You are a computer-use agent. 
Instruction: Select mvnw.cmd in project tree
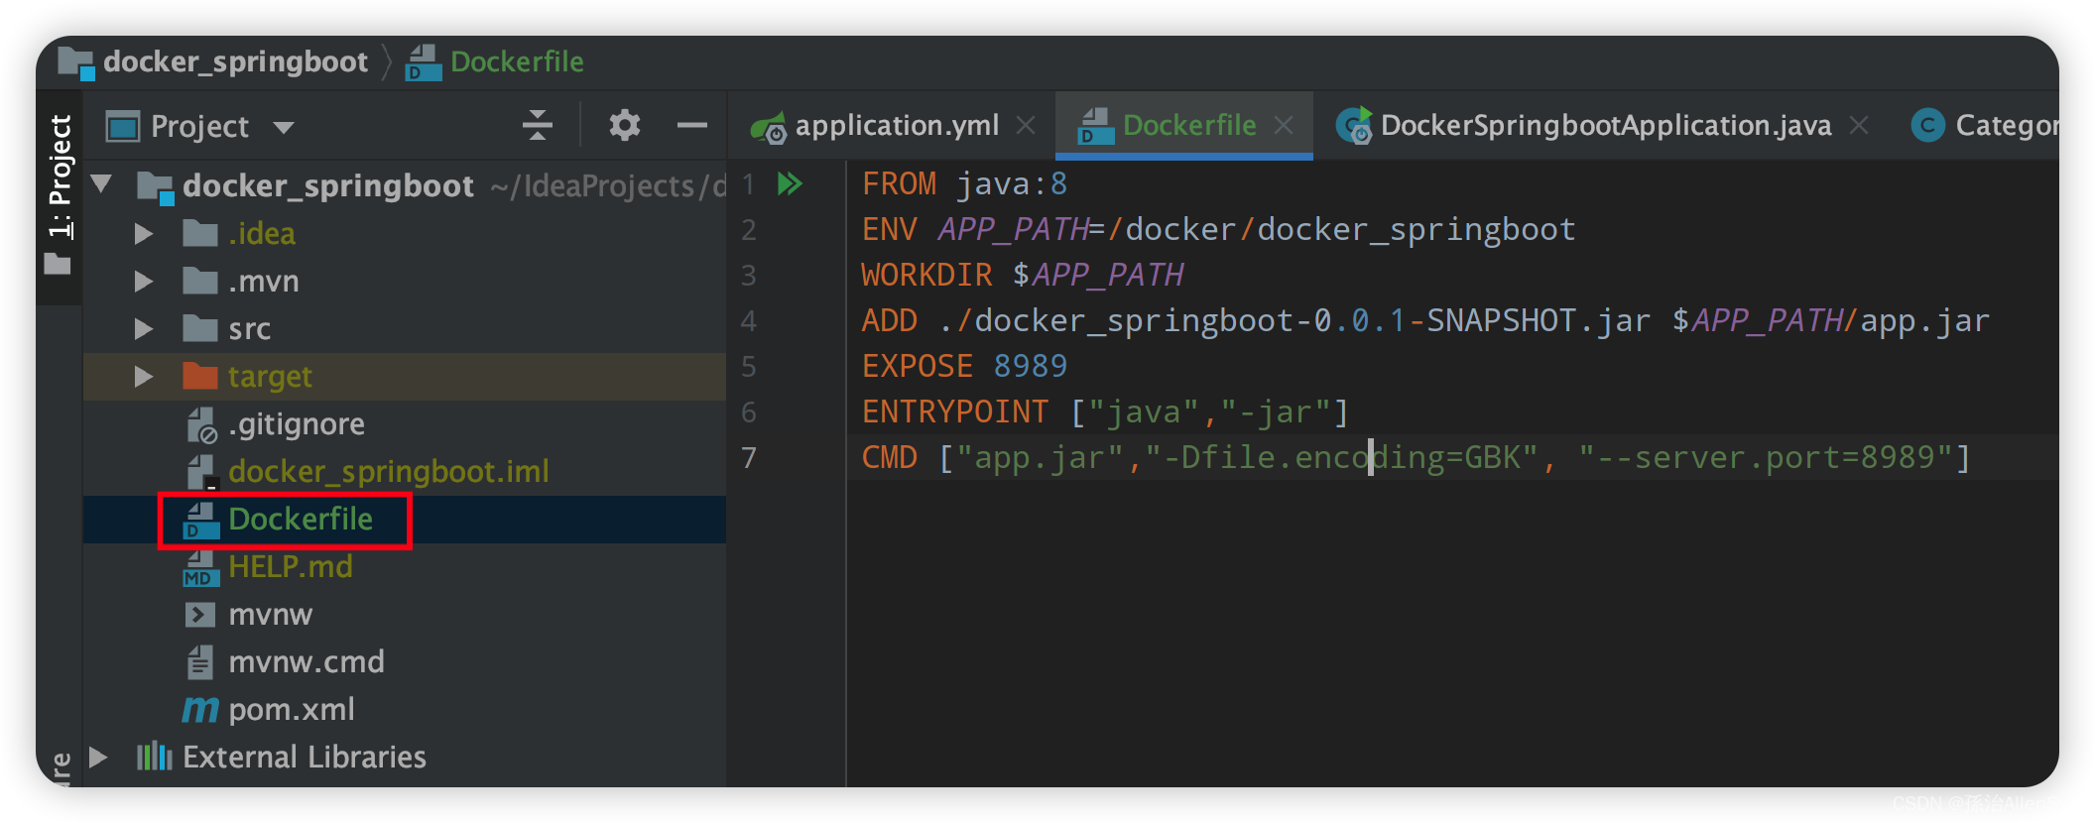pos(307,661)
